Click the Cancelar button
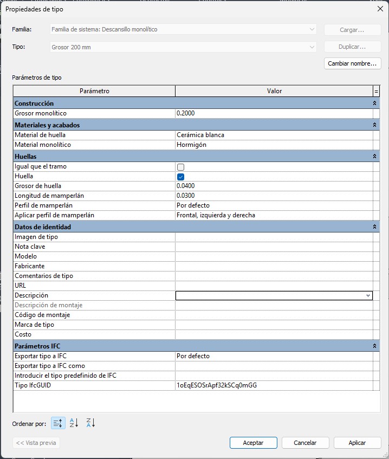389x459 pixels. [305, 443]
